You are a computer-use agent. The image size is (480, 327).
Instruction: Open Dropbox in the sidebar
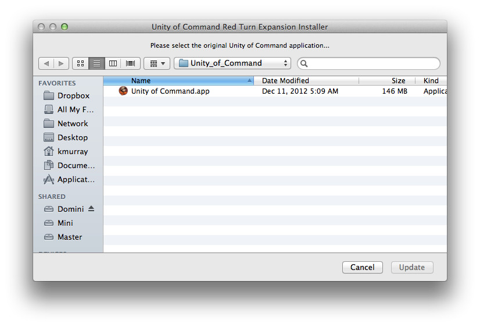[68, 95]
